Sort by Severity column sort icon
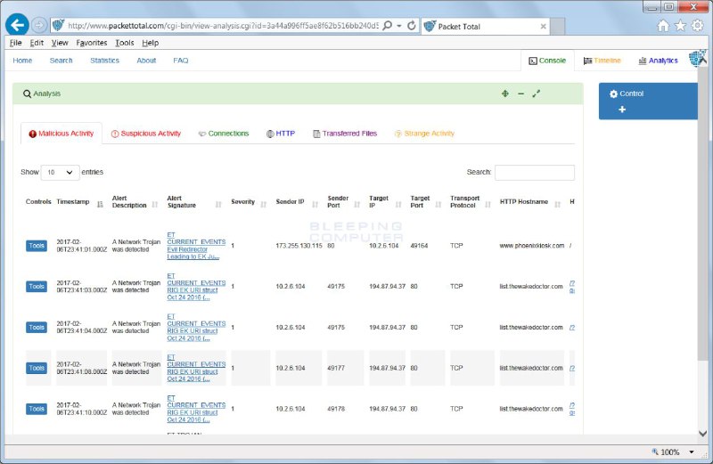 pos(263,205)
